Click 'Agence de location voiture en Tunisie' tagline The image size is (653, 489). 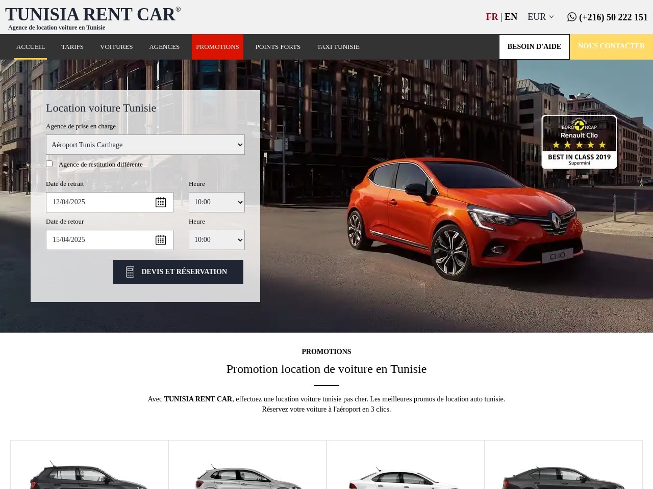57,28
